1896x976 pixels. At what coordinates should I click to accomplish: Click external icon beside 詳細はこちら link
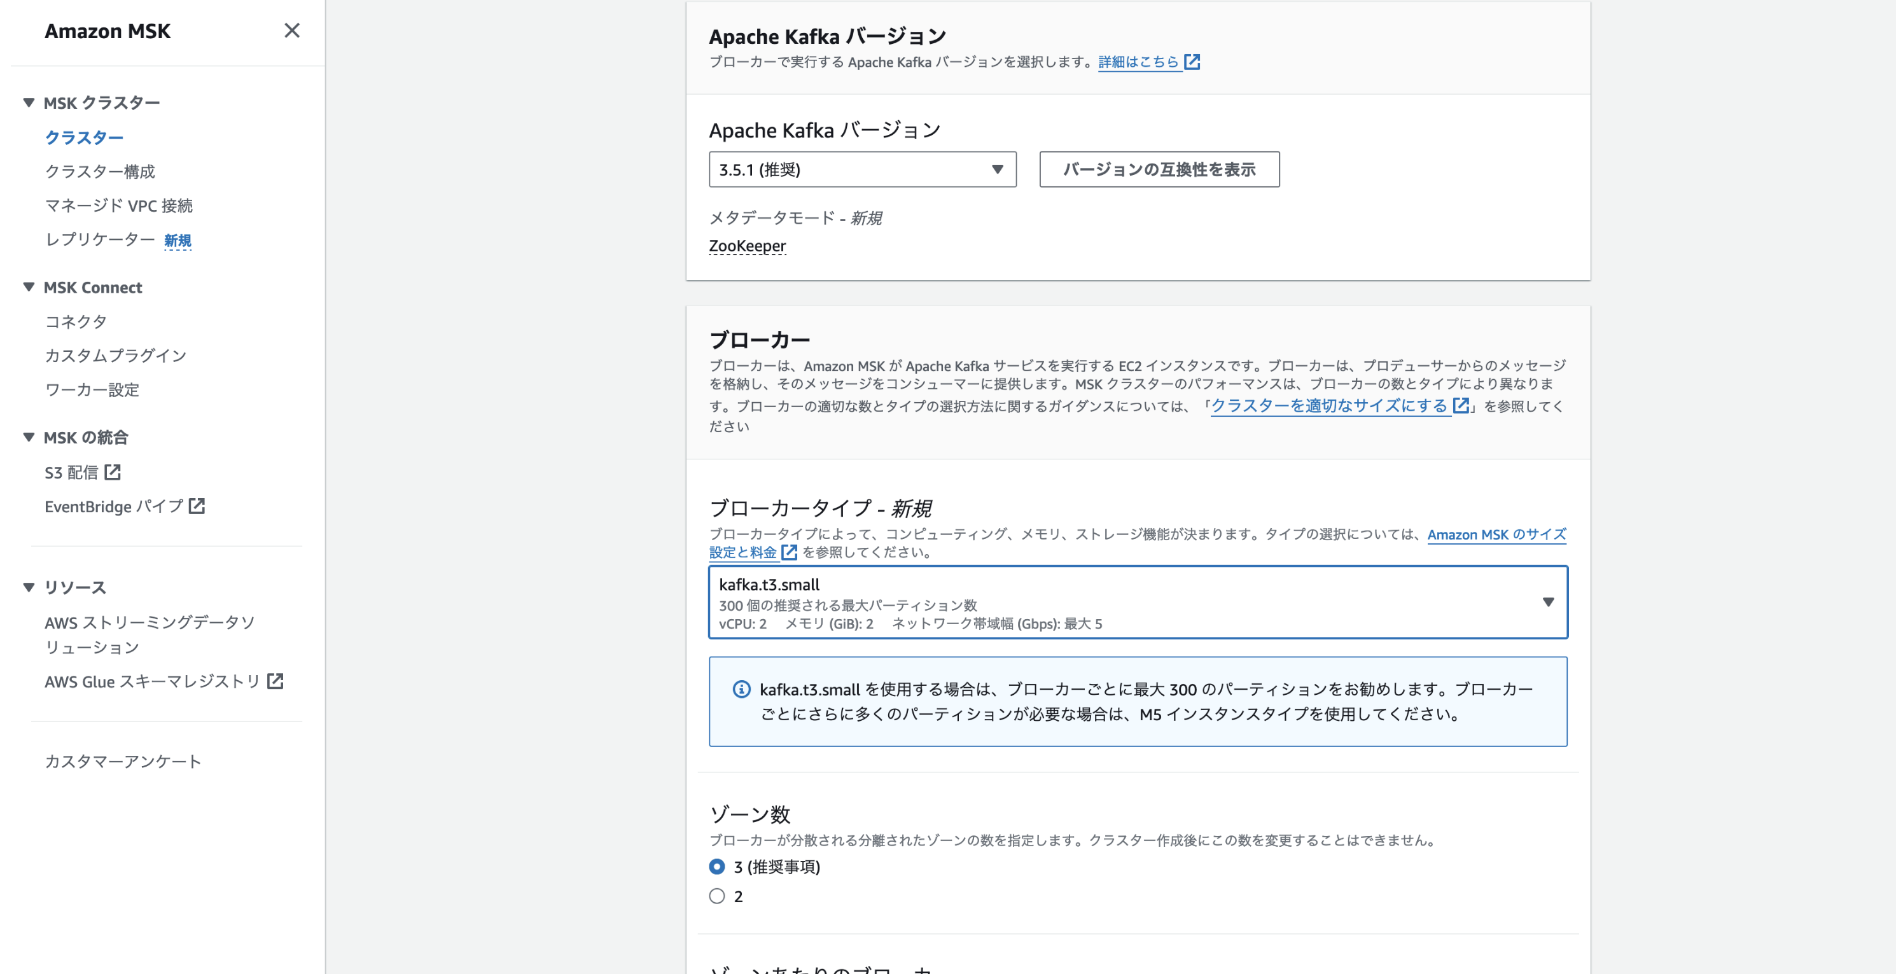(x=1192, y=62)
